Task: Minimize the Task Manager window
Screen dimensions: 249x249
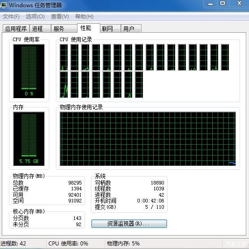Action: (x=210, y=4)
